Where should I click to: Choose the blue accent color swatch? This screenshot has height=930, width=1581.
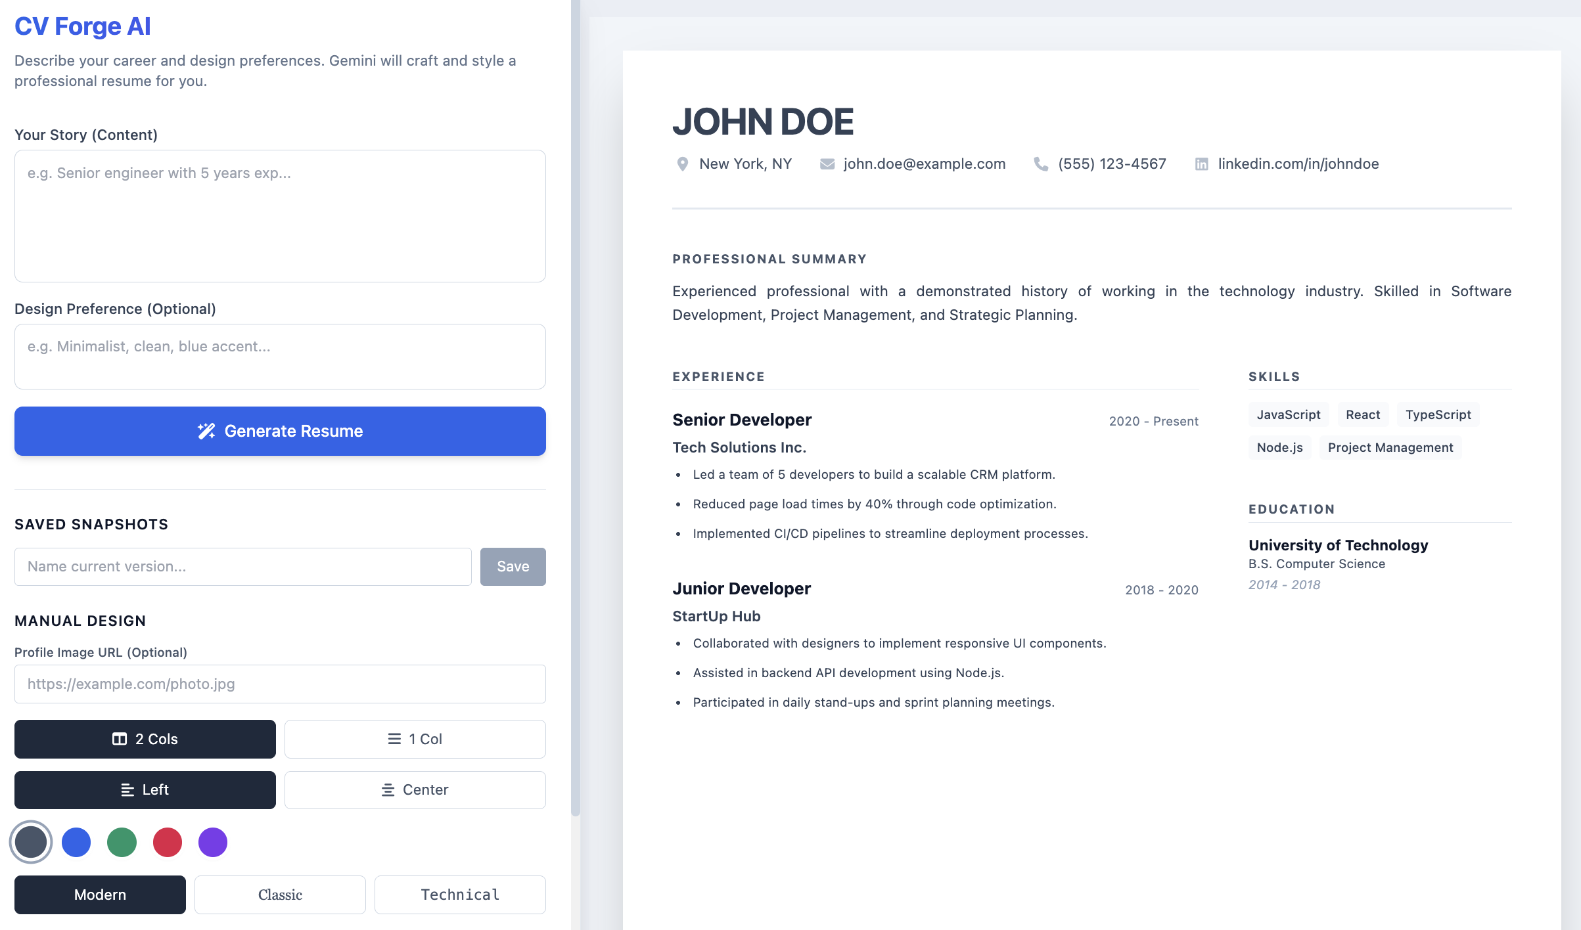click(76, 841)
